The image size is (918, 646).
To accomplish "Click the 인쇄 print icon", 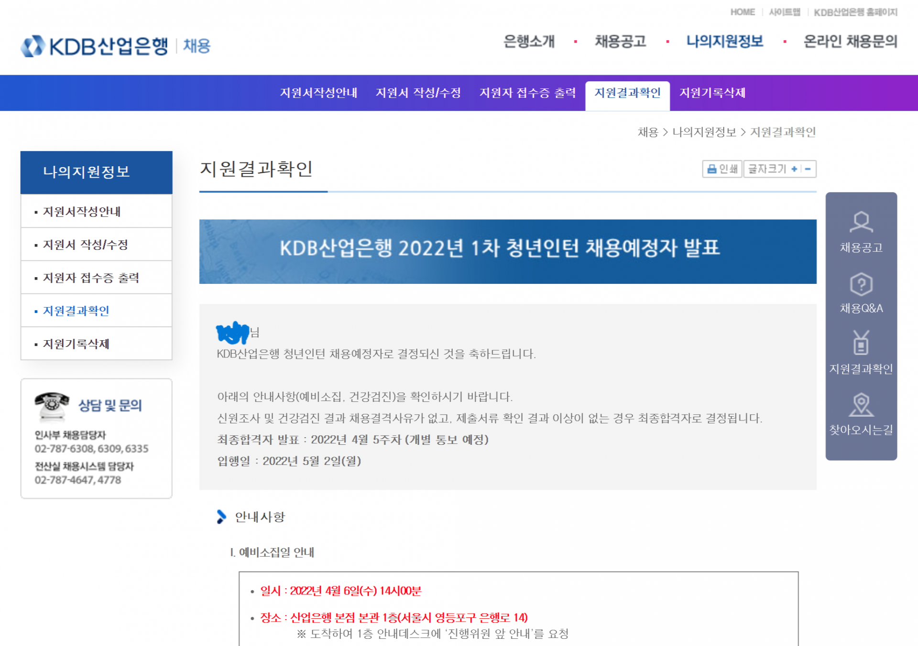I will (x=721, y=169).
